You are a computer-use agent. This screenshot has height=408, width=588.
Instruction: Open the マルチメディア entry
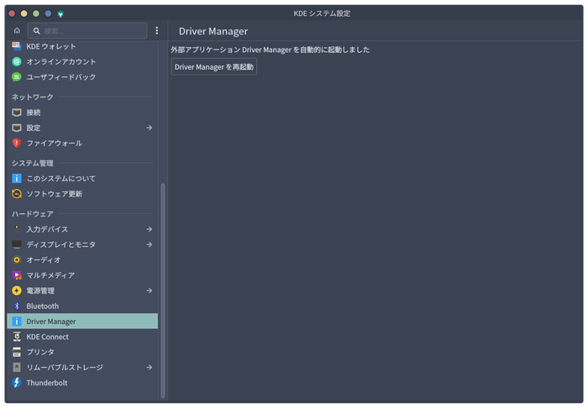[x=82, y=275]
